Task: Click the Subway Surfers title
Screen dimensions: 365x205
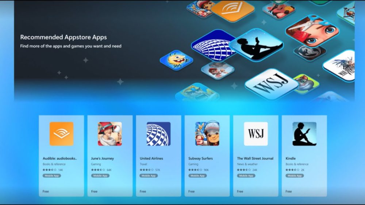Action: [200, 158]
